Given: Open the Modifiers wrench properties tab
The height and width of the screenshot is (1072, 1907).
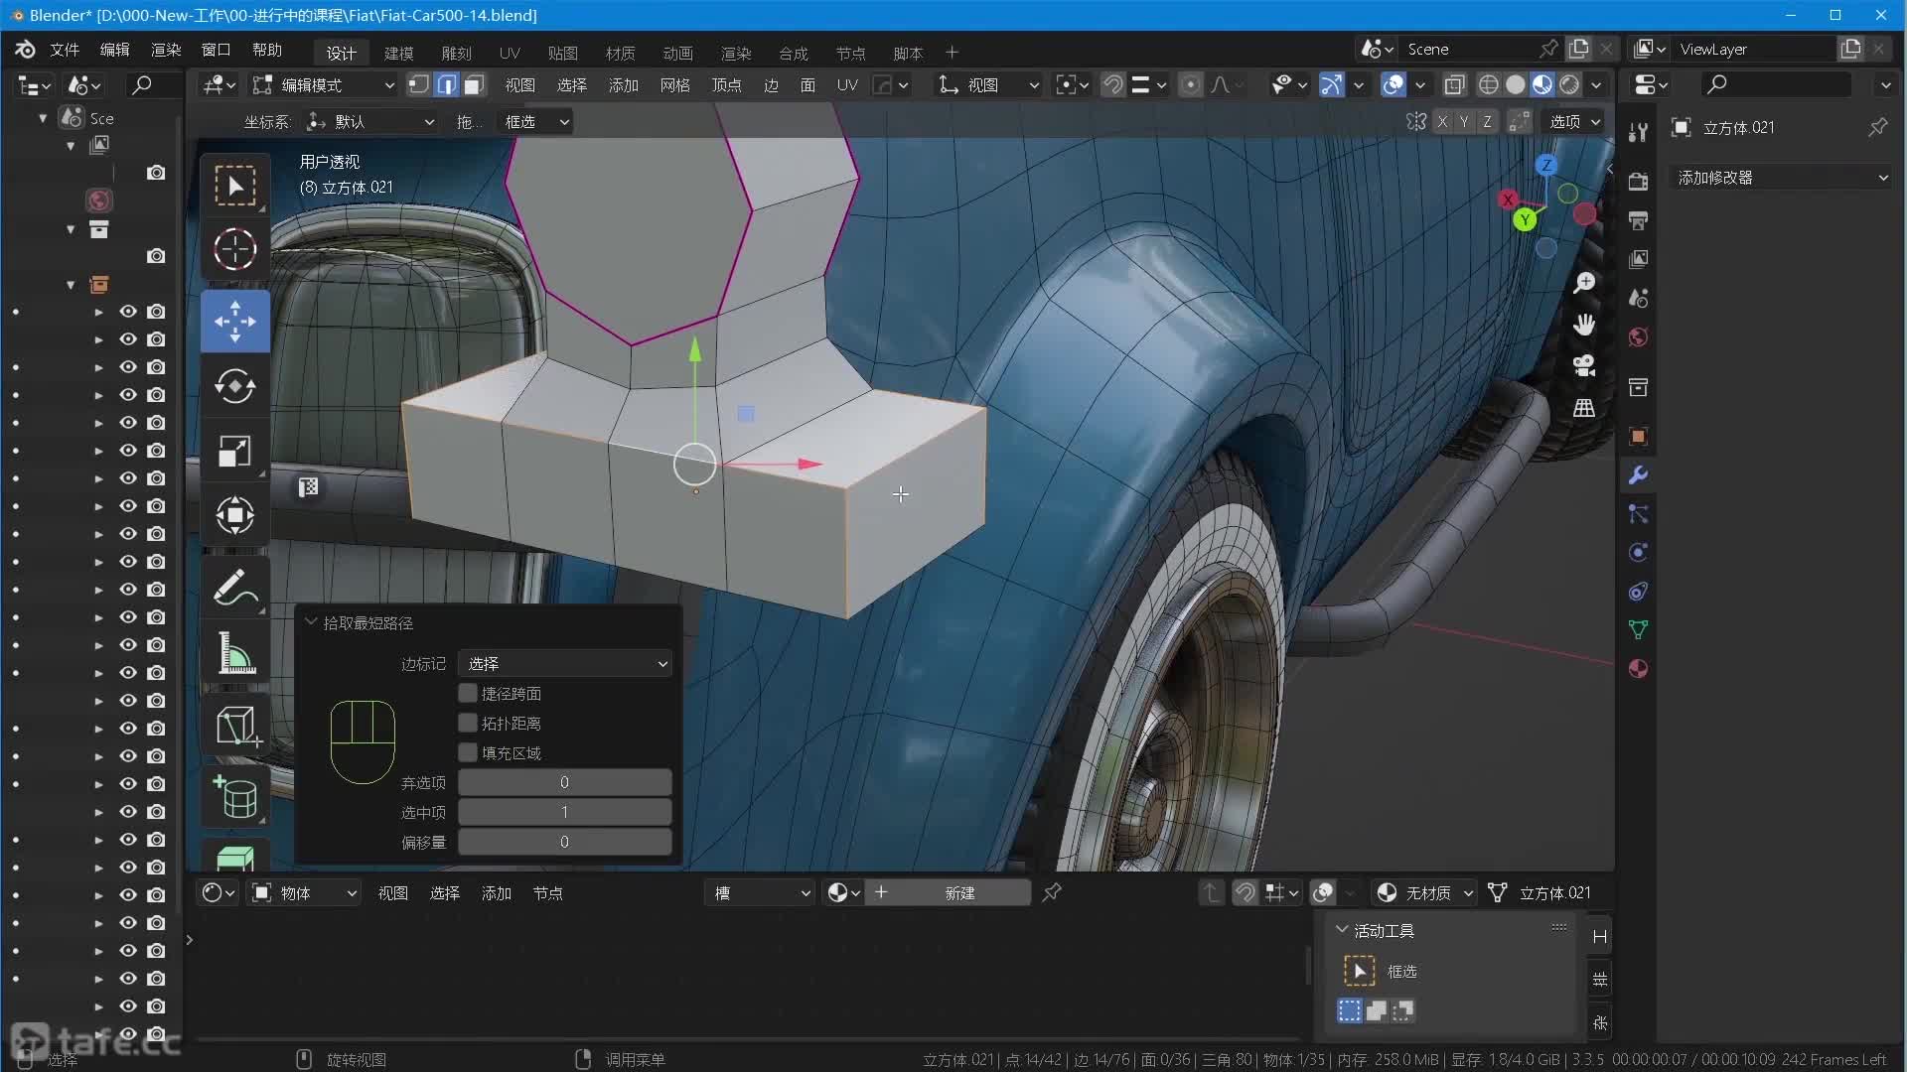Looking at the screenshot, I should coord(1639,475).
